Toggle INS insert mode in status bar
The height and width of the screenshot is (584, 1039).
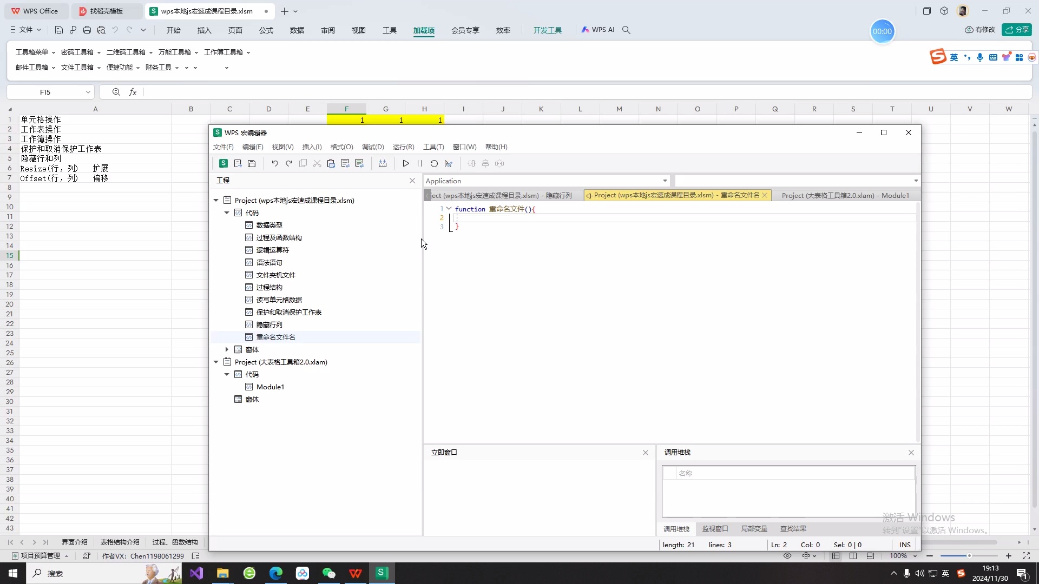pos(905,545)
